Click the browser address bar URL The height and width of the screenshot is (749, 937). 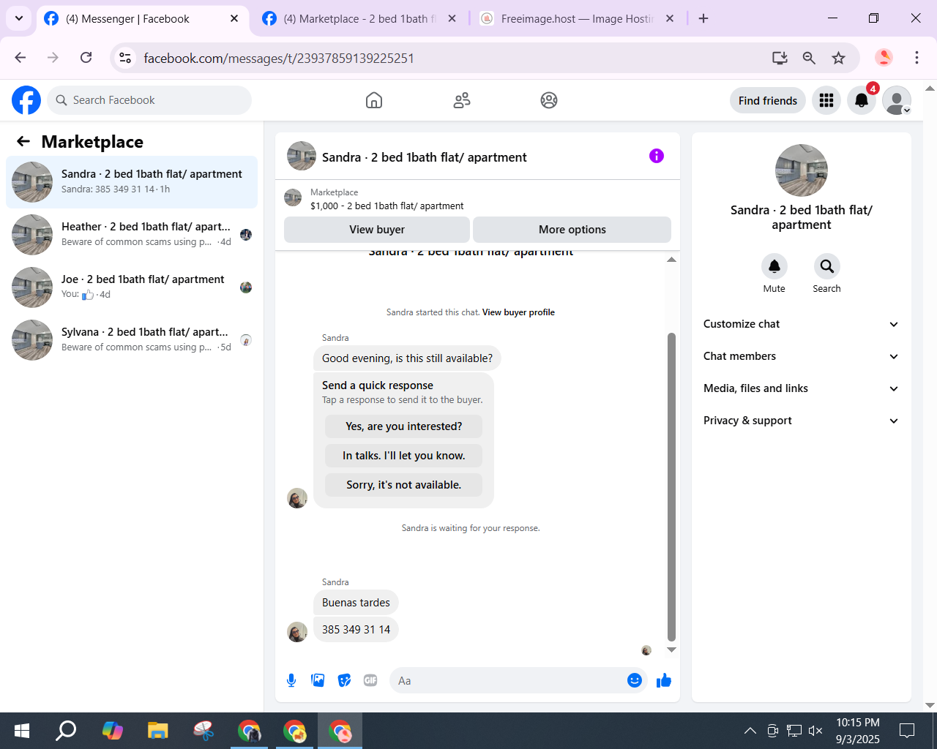279,58
